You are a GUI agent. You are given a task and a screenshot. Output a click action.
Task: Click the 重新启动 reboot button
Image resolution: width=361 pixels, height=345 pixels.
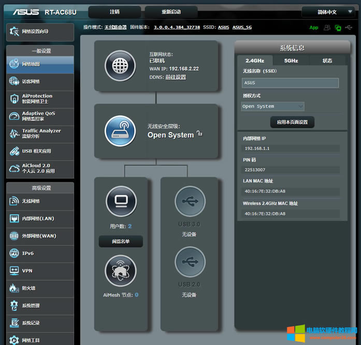tap(163, 12)
